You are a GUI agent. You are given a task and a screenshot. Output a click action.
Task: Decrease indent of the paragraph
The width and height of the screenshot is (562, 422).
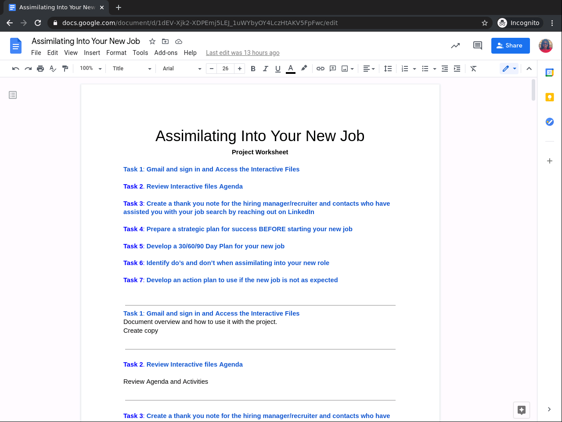click(445, 69)
